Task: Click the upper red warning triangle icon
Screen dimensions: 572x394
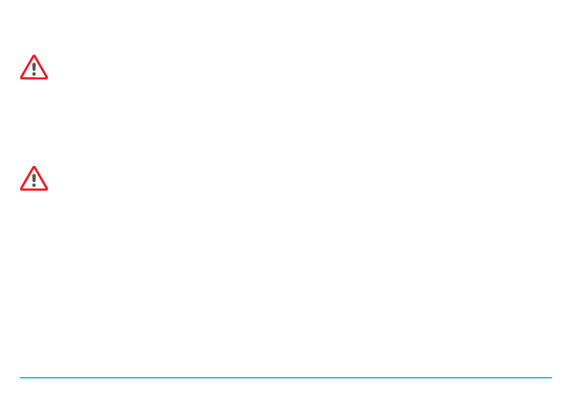Action: 34,67
